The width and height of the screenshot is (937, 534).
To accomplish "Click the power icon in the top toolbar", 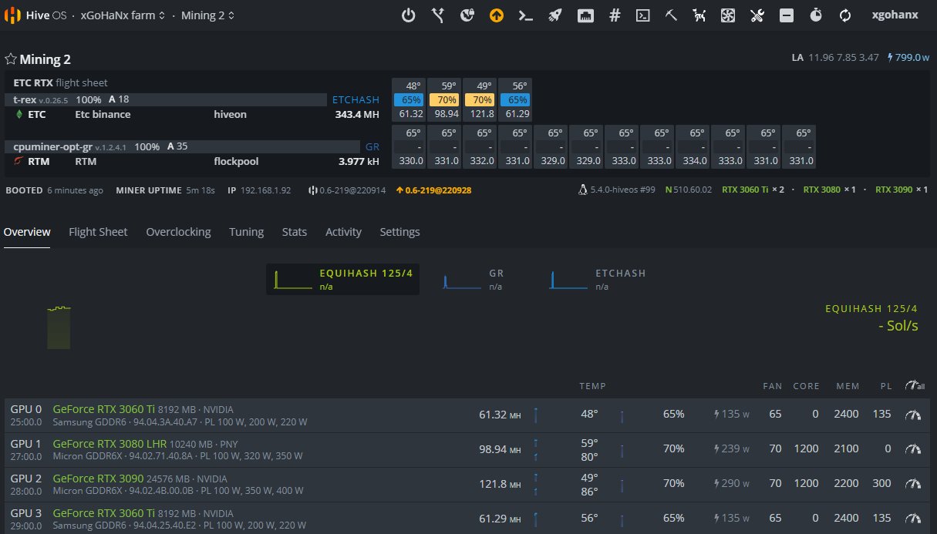I will tap(409, 15).
